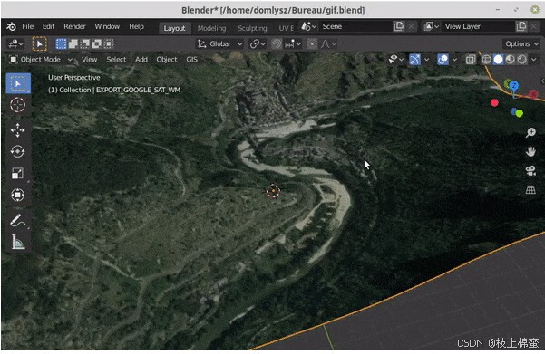Open the GIS menu in viewport header

pos(191,60)
